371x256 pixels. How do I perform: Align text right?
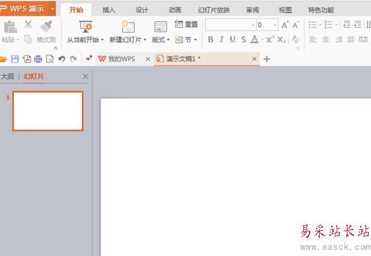339,39
